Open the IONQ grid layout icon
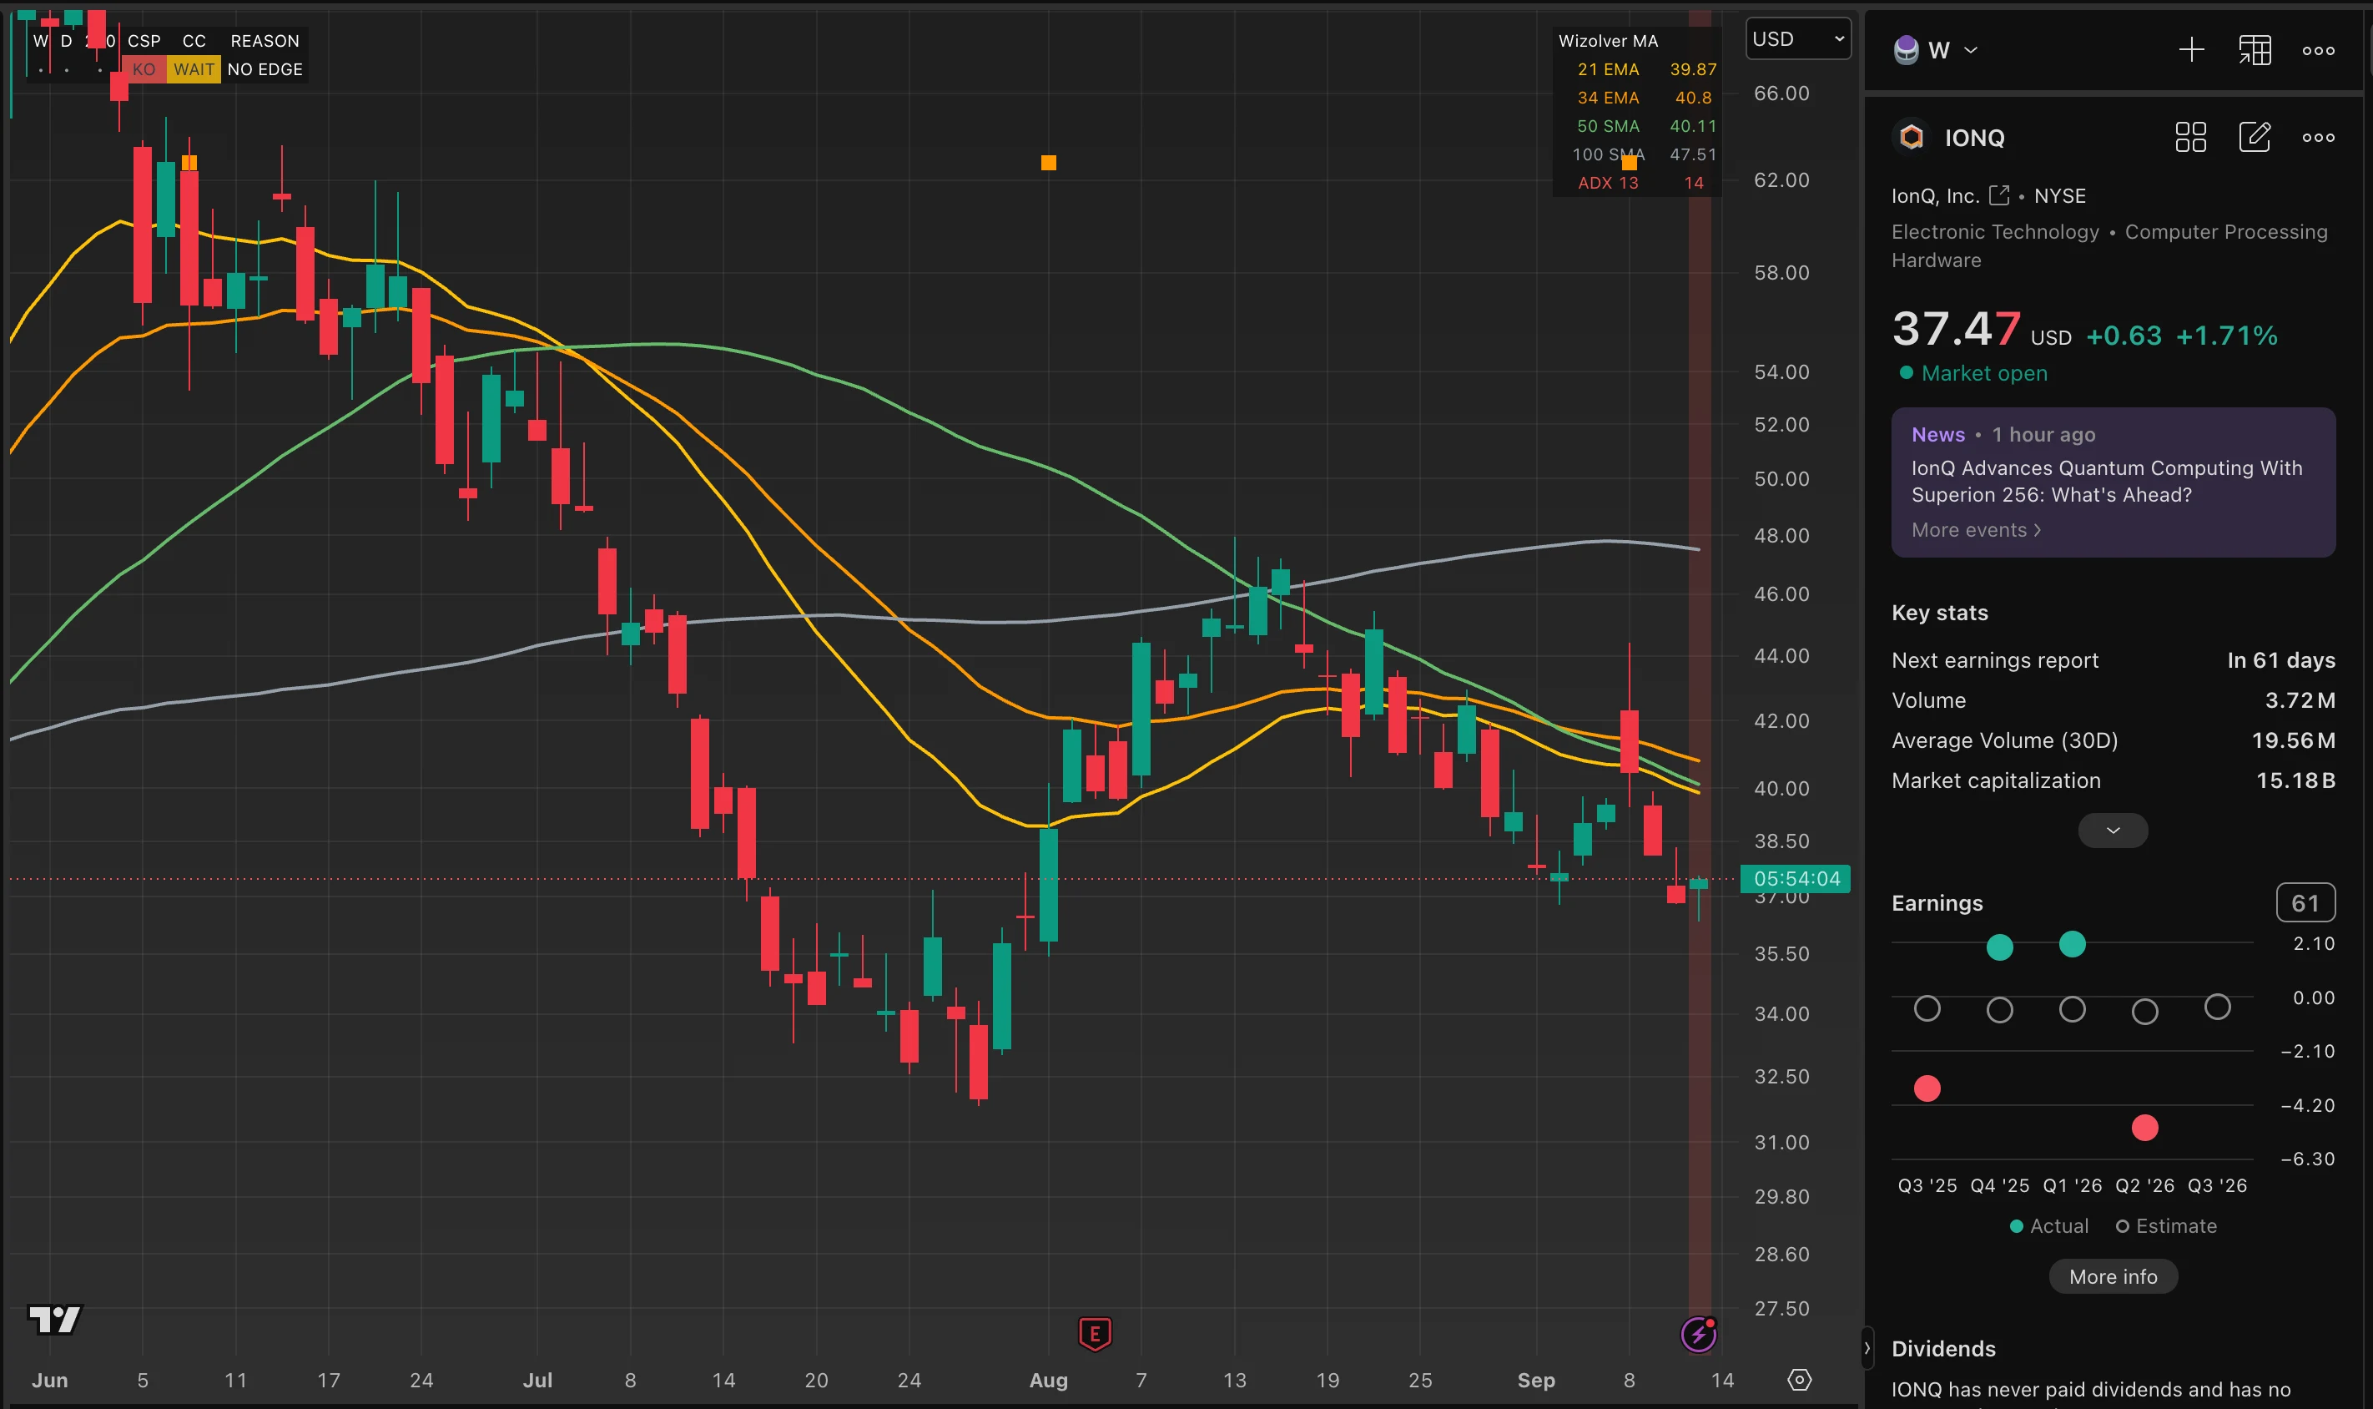Viewport: 2373px width, 1409px height. click(2190, 138)
